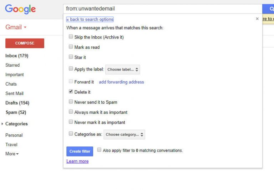274x190 pixels.
Task: Expand the Categories section arrow
Action: [x=2, y=124]
